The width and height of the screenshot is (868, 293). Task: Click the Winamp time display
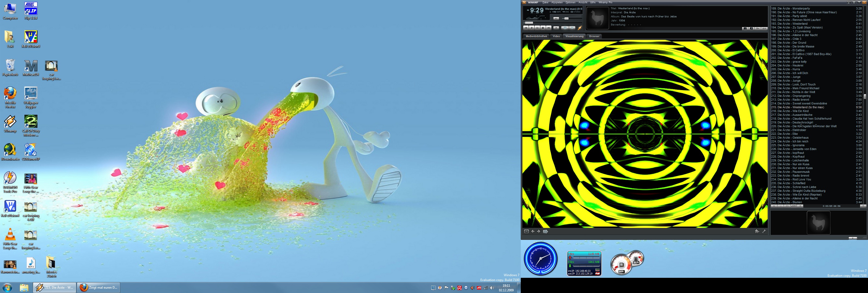[535, 11]
